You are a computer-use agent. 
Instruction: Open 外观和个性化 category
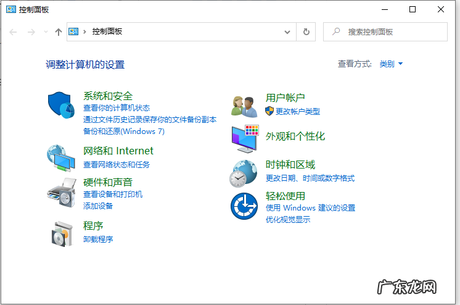click(295, 136)
